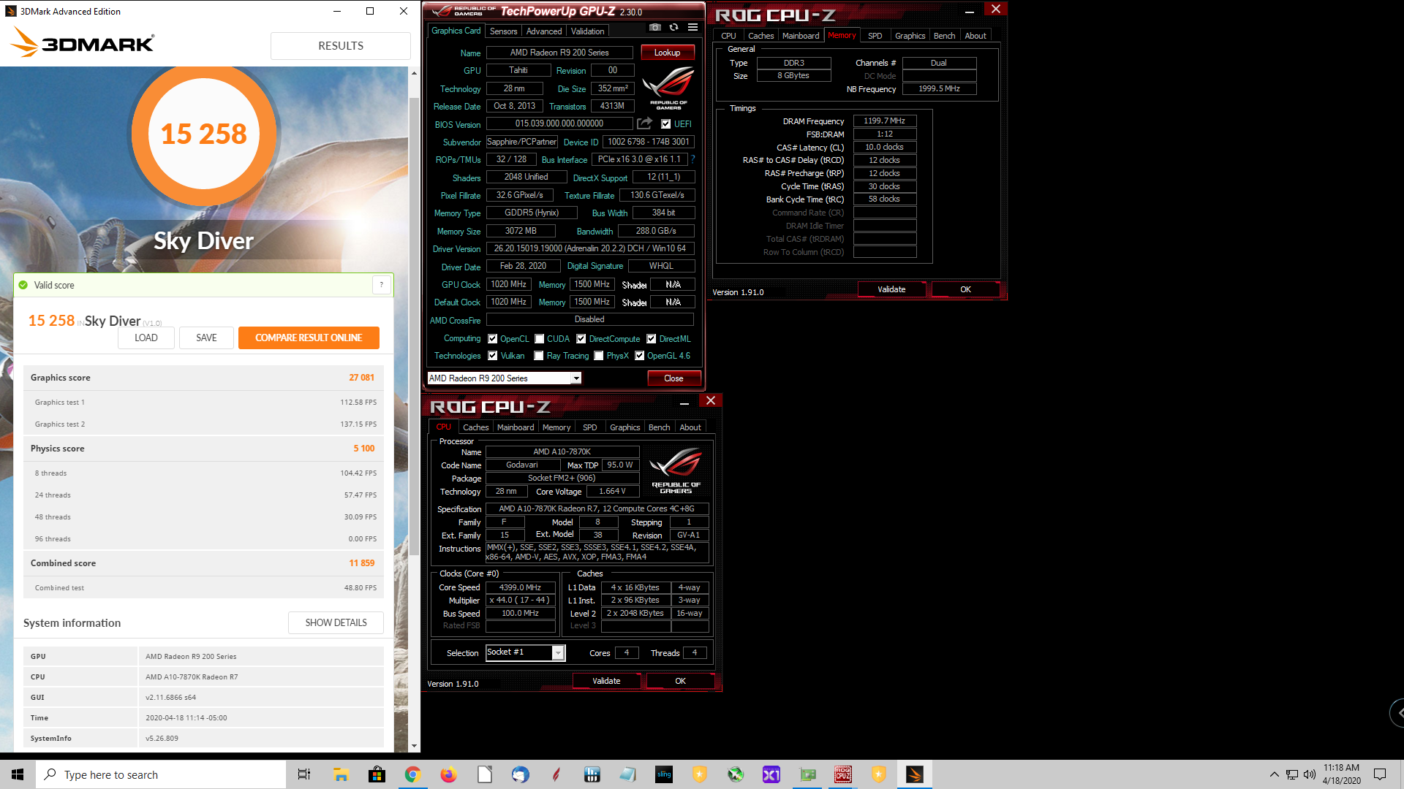Switch to GPU-Z via taskbar icon
This screenshot has width=1404, height=789.
pyautogui.click(x=807, y=774)
